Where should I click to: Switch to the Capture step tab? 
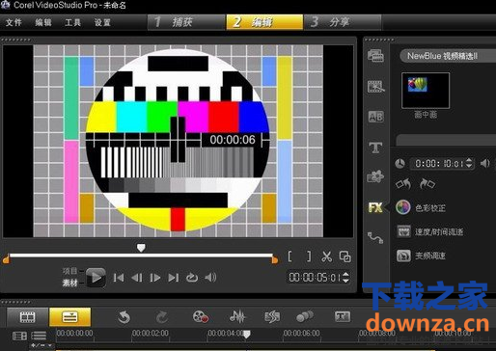click(186, 22)
